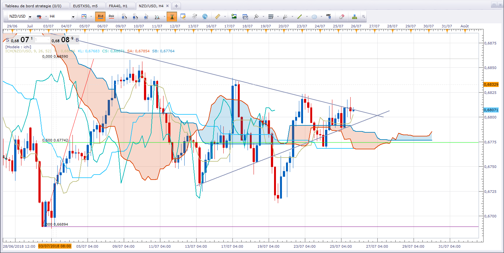Click the green hierarchy tree icon
Screen dimensions: 504x253
pos(355,16)
